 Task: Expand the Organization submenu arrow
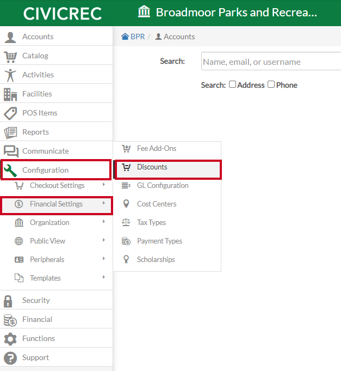coord(104,222)
